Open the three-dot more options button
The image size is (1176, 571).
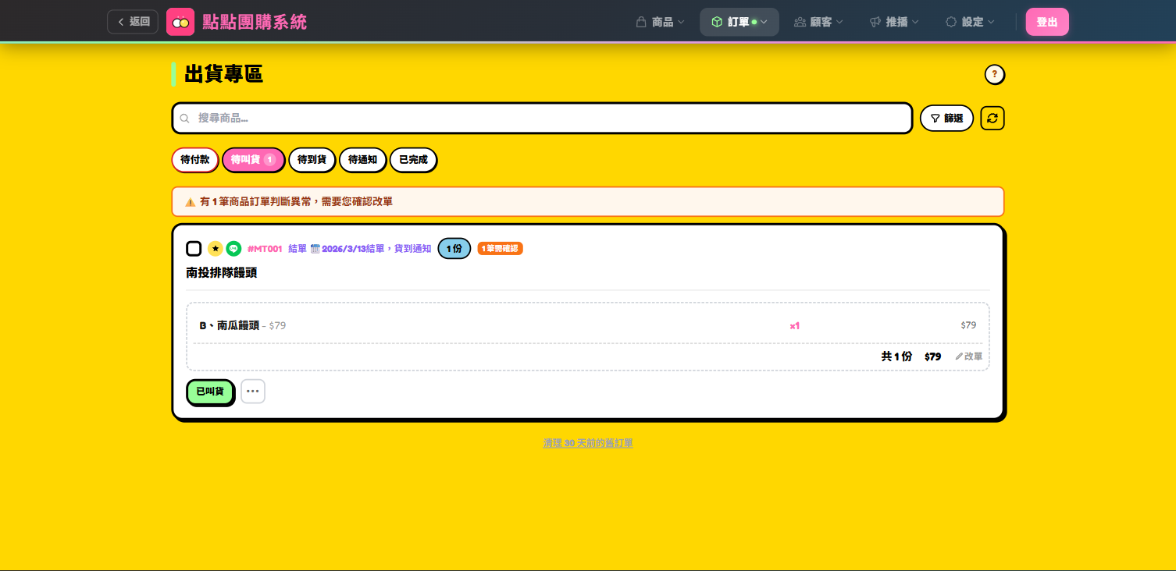tap(252, 391)
